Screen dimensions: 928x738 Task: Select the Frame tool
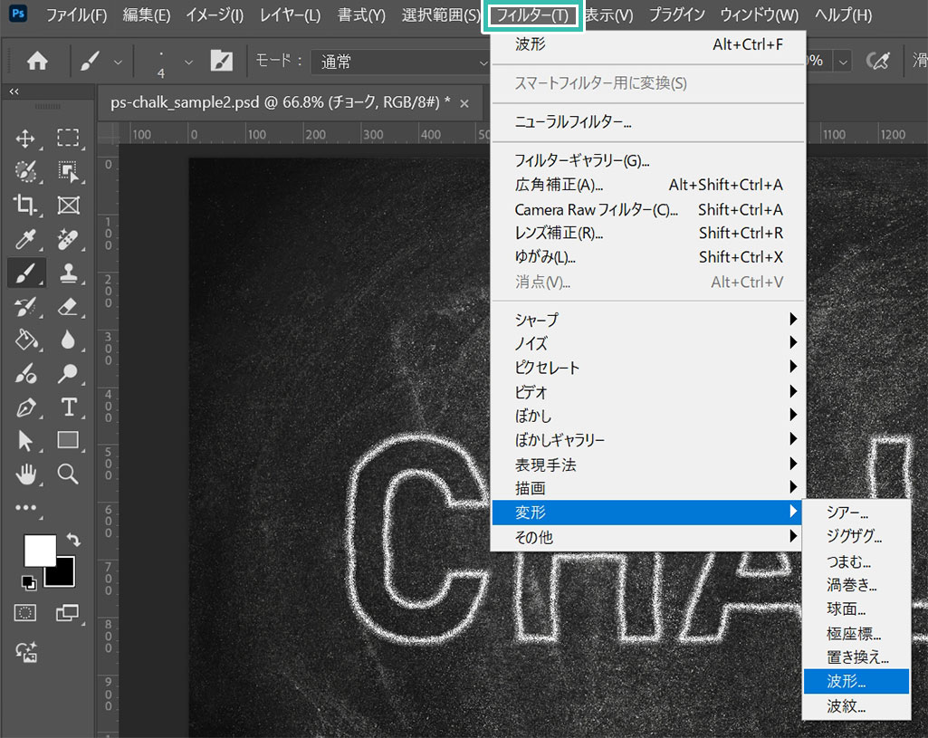click(68, 206)
